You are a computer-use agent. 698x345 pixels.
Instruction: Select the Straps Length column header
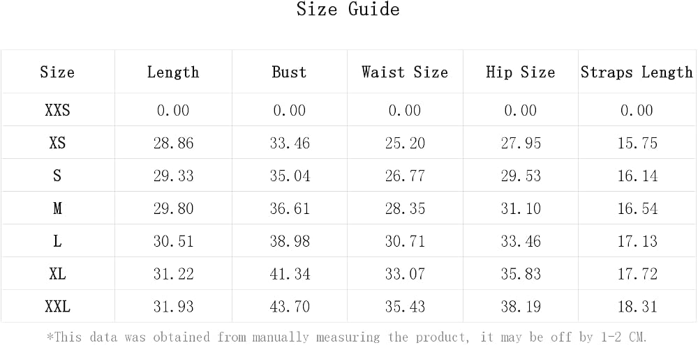pyautogui.click(x=637, y=72)
